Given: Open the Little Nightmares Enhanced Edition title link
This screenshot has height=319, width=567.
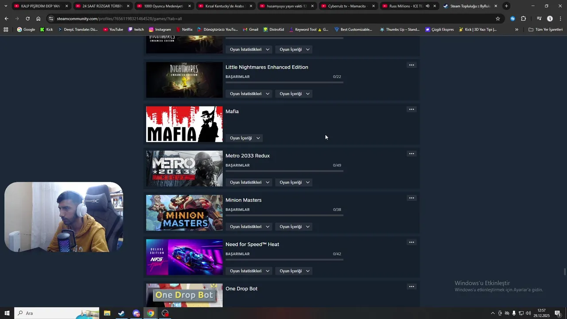Looking at the screenshot, I should (x=267, y=67).
